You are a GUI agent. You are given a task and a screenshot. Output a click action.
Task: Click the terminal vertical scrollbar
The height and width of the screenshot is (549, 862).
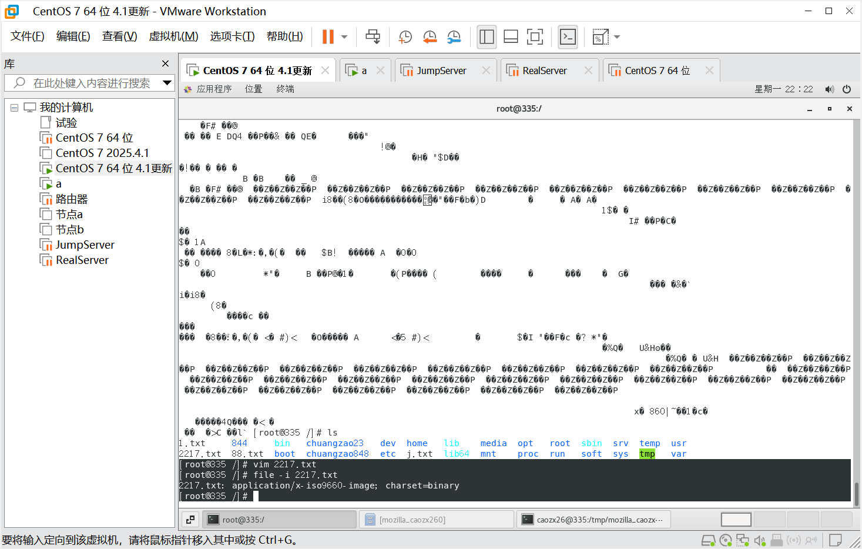point(857,494)
